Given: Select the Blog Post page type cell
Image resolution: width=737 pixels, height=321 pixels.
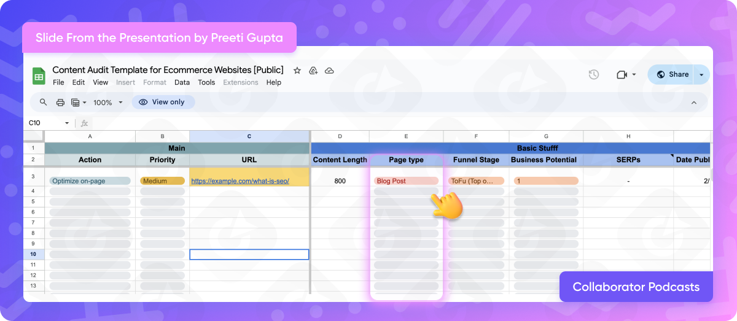Looking at the screenshot, I should coord(406,181).
